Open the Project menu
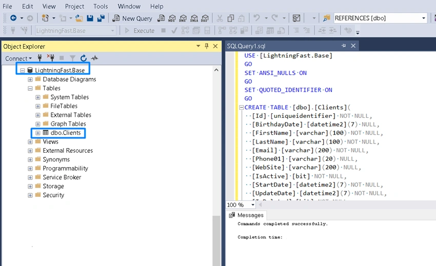 [74, 6]
